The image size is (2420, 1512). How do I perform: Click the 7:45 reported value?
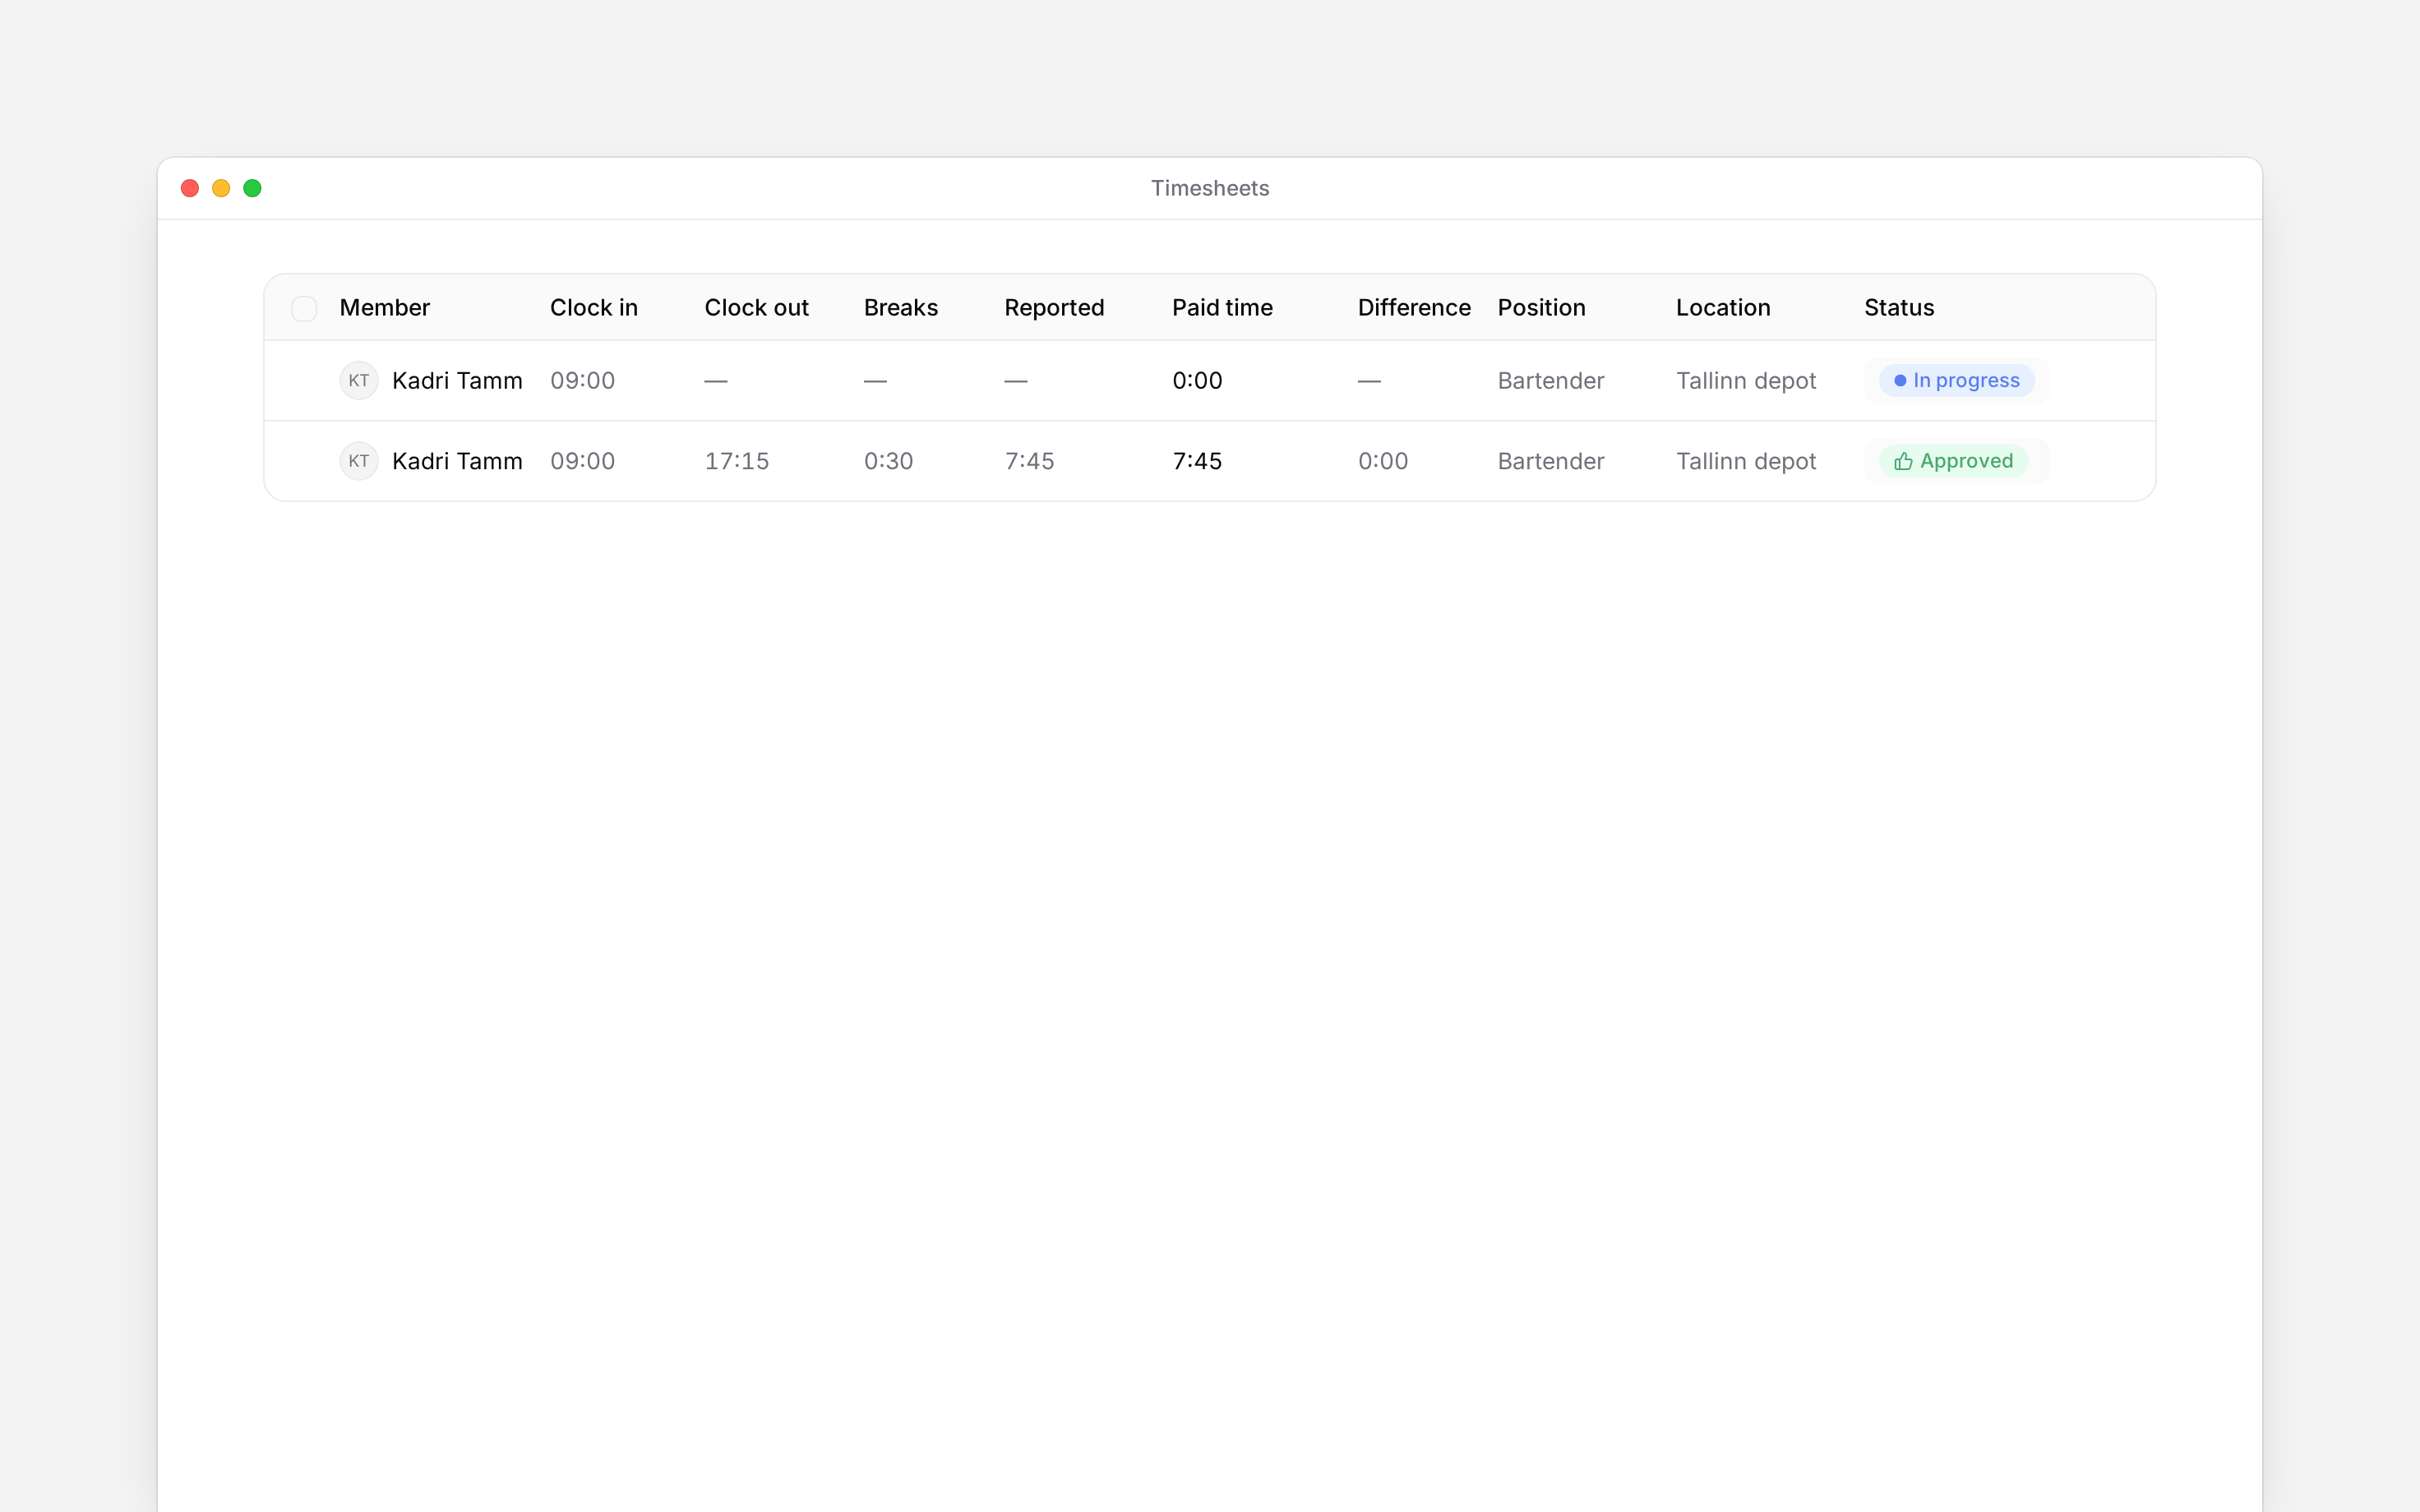point(1029,461)
